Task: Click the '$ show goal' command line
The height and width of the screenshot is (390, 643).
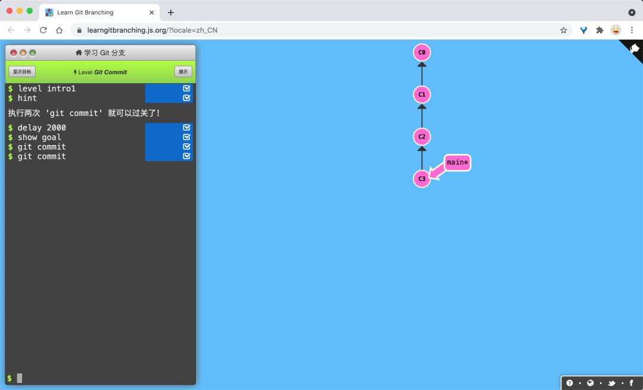Action: 35,137
